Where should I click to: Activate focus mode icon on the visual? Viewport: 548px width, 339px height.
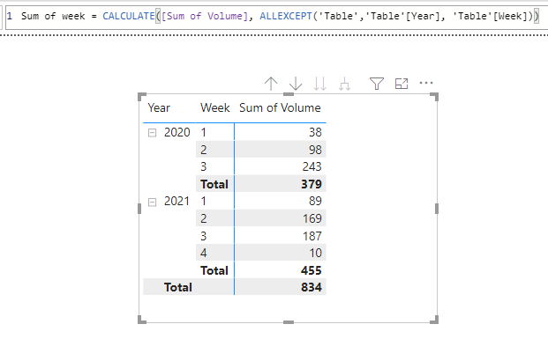(x=402, y=84)
